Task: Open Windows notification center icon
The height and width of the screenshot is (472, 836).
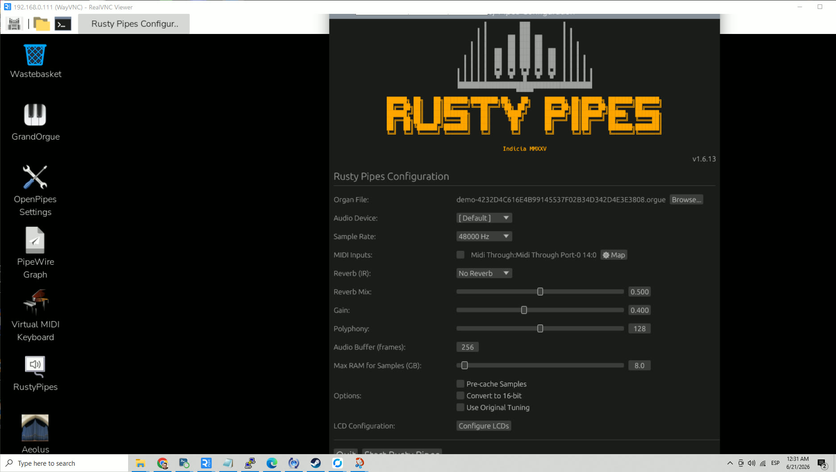Action: pos(822,464)
